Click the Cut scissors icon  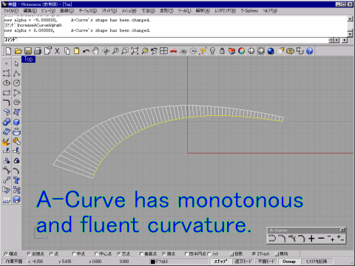coord(57,51)
